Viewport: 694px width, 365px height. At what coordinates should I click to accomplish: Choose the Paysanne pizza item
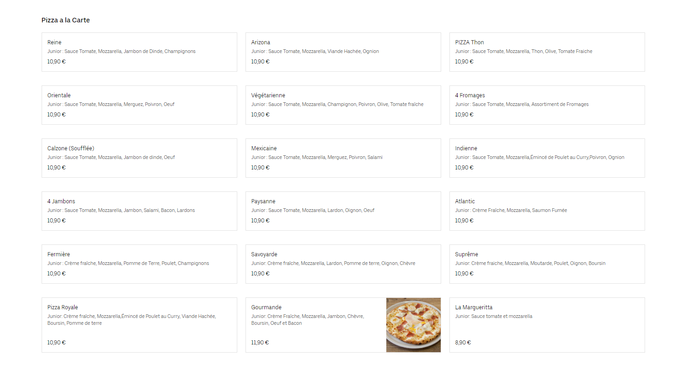pyautogui.click(x=343, y=211)
